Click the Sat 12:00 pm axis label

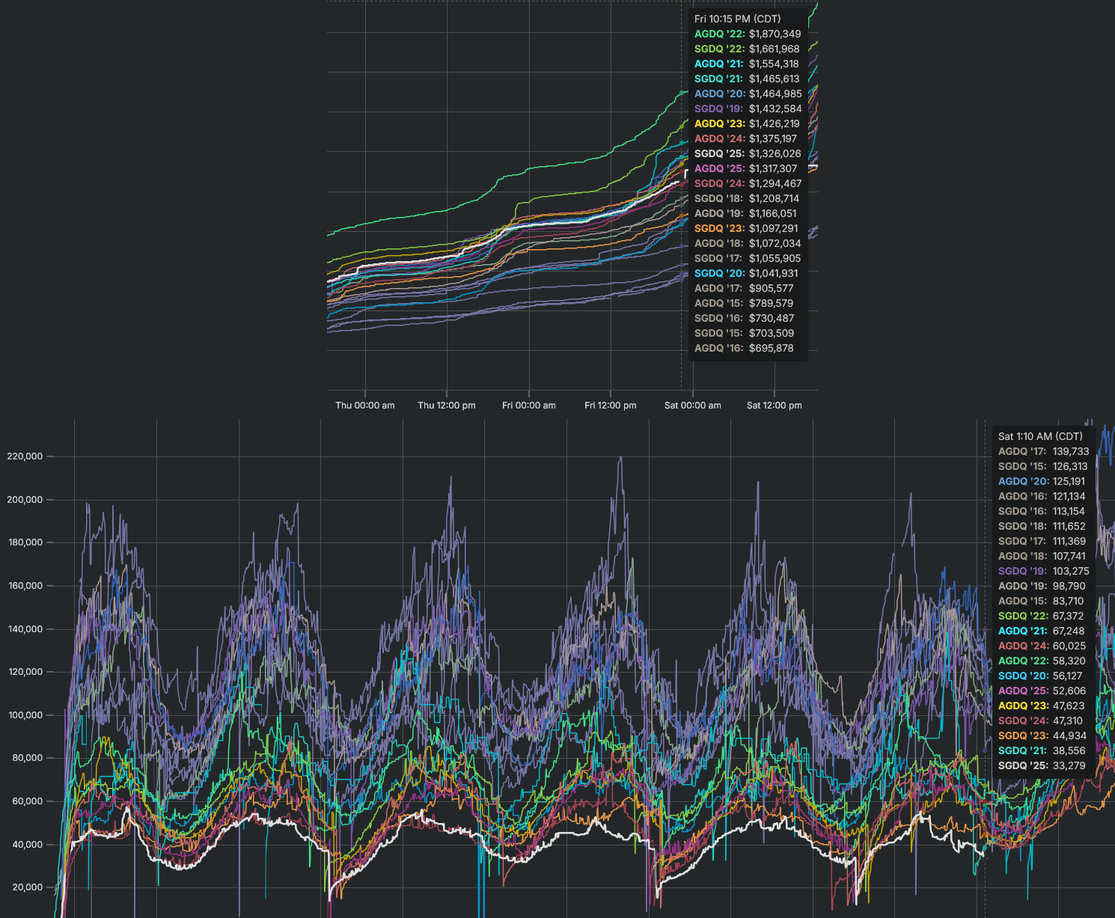(775, 406)
